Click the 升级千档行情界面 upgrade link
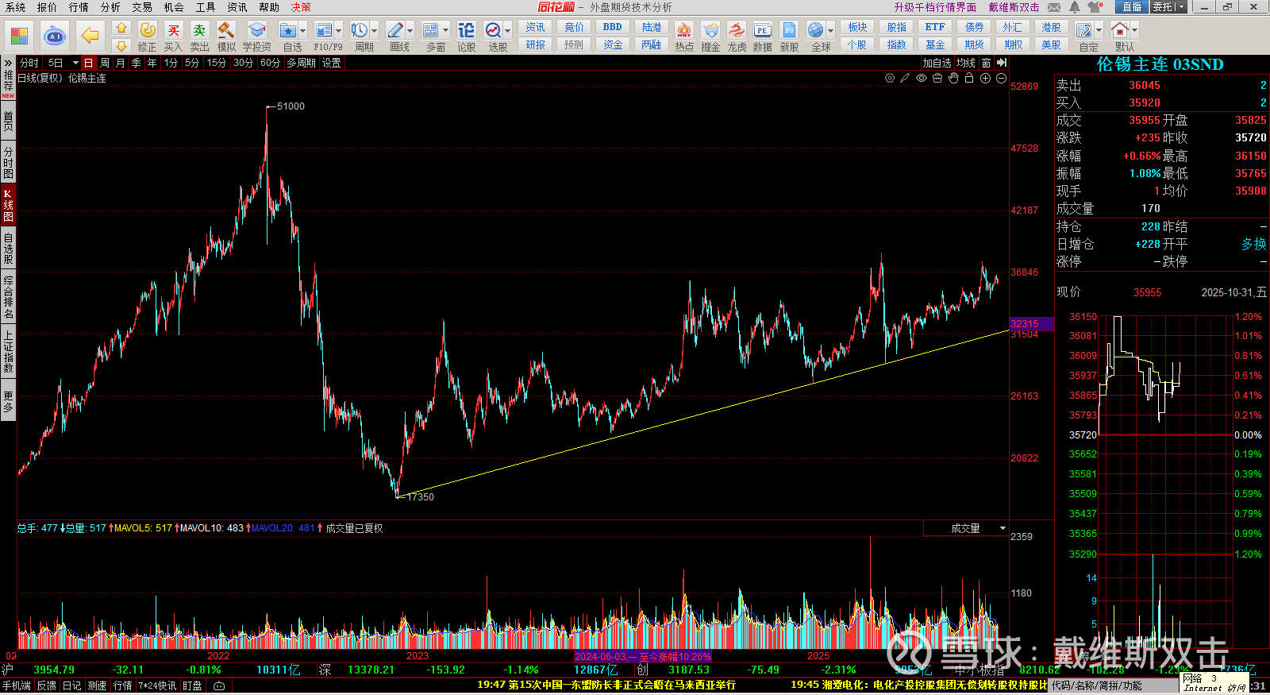1270x695 pixels. click(x=935, y=7)
